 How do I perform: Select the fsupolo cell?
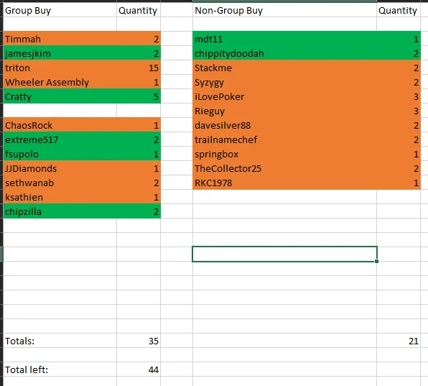[60, 154]
